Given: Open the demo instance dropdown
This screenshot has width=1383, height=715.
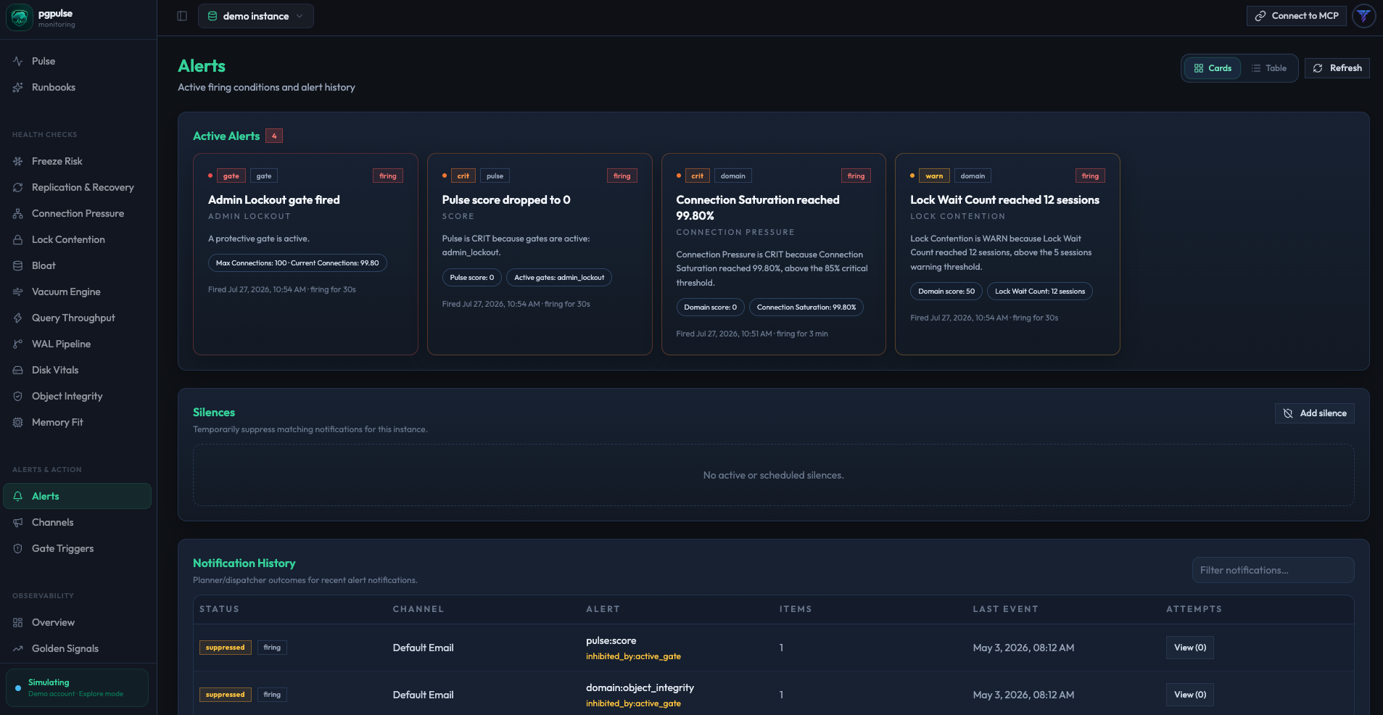Looking at the screenshot, I should 256,16.
